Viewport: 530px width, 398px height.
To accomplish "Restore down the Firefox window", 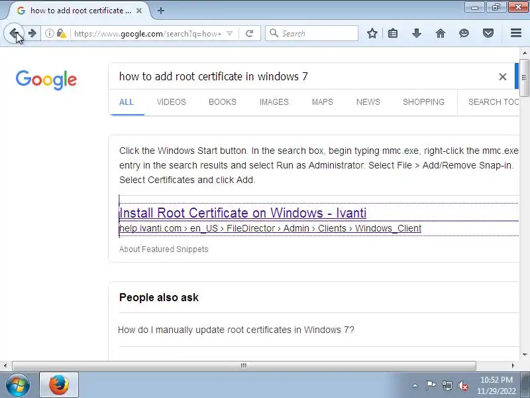I will click(496, 7).
